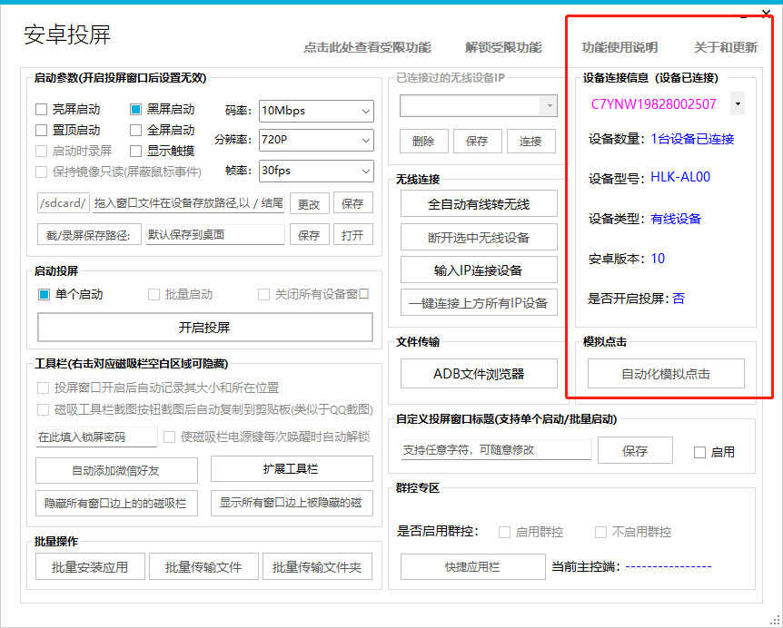The width and height of the screenshot is (783, 628).
Task: Click 全自动有线转无线 button
Action: (479, 204)
